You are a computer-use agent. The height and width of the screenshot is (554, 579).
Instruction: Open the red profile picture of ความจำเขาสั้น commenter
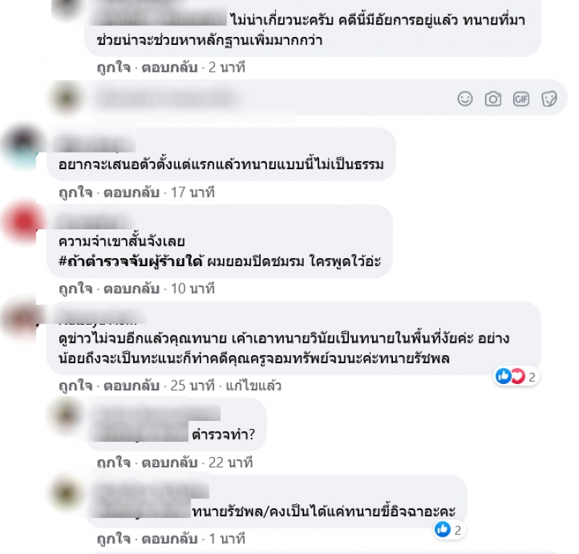click(23, 221)
